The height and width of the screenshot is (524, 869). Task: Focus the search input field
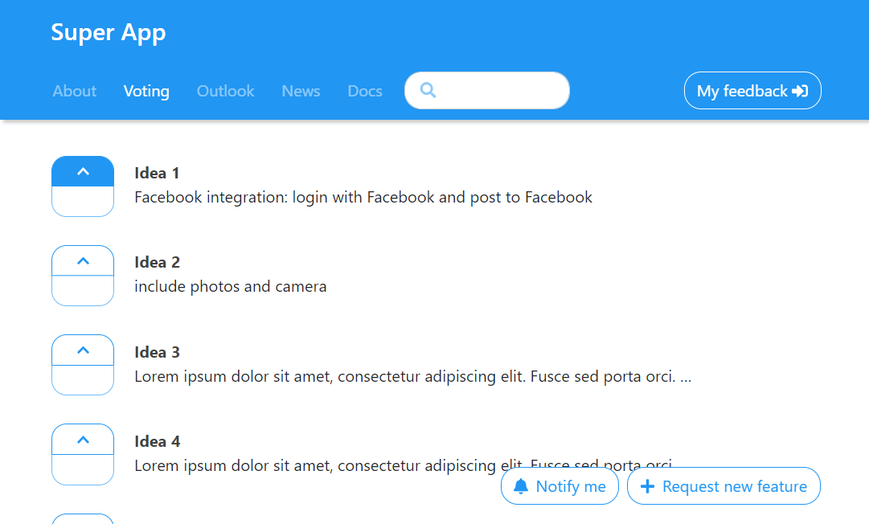coord(498,90)
